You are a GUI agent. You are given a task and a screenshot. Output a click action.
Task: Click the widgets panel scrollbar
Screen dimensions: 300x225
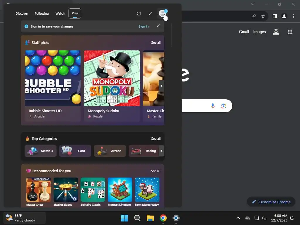[171, 35]
